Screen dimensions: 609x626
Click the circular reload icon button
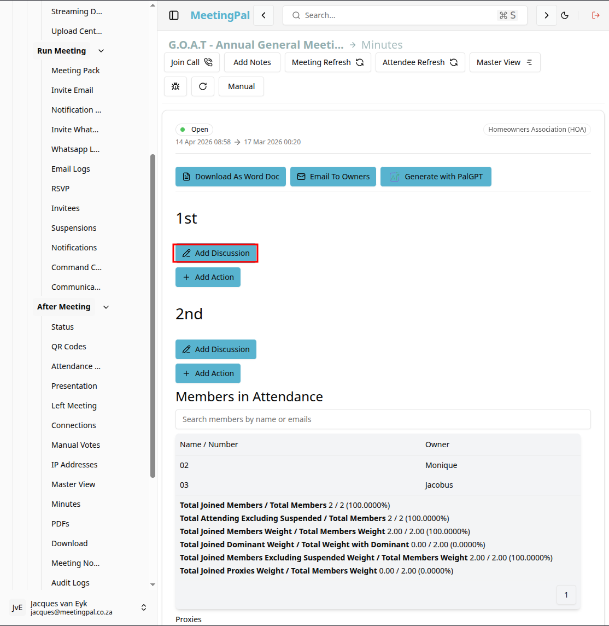(x=203, y=86)
